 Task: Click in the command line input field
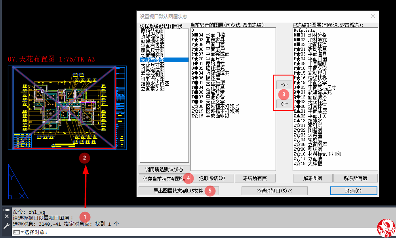(x=198, y=232)
